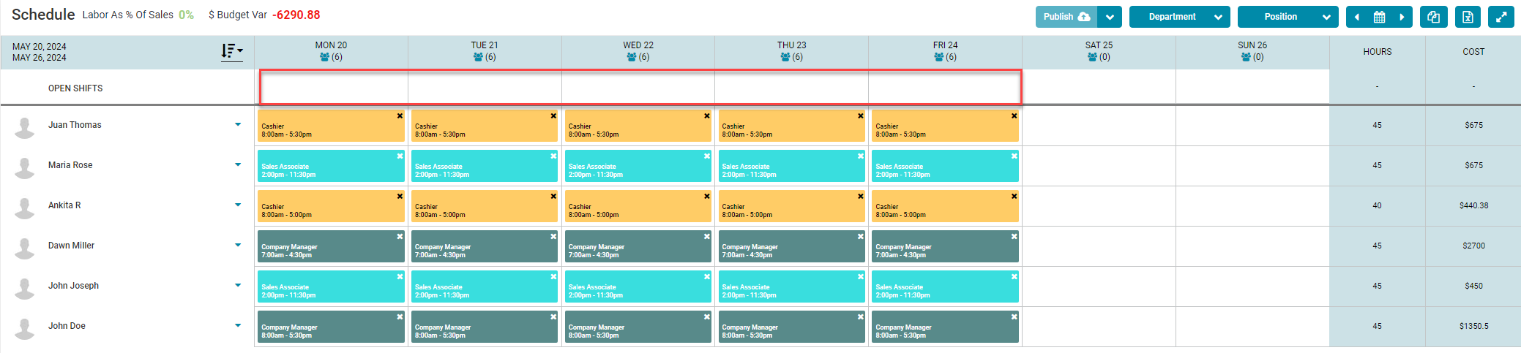Open Position filter dropdown

click(1287, 17)
